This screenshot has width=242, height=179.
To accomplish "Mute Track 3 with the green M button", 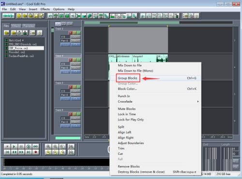I will [78, 33].
